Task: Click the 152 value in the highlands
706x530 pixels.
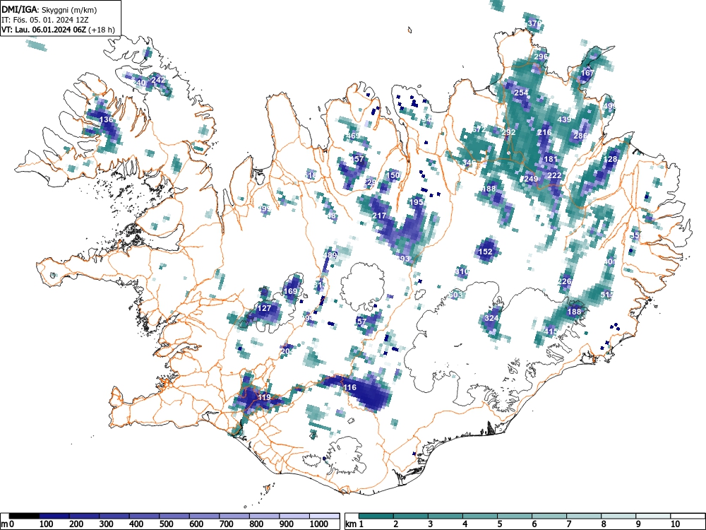Action: pos(485,252)
